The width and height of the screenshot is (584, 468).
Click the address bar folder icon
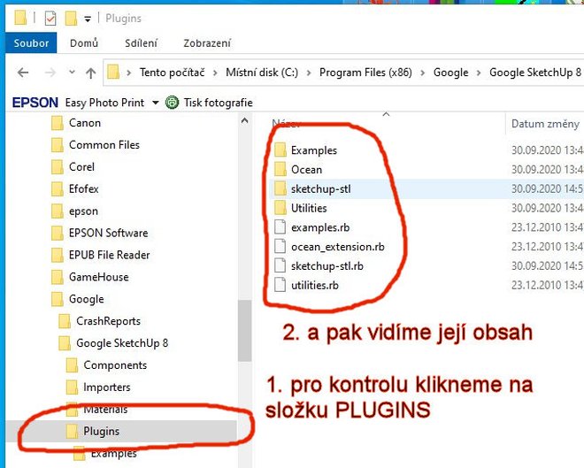(113, 73)
